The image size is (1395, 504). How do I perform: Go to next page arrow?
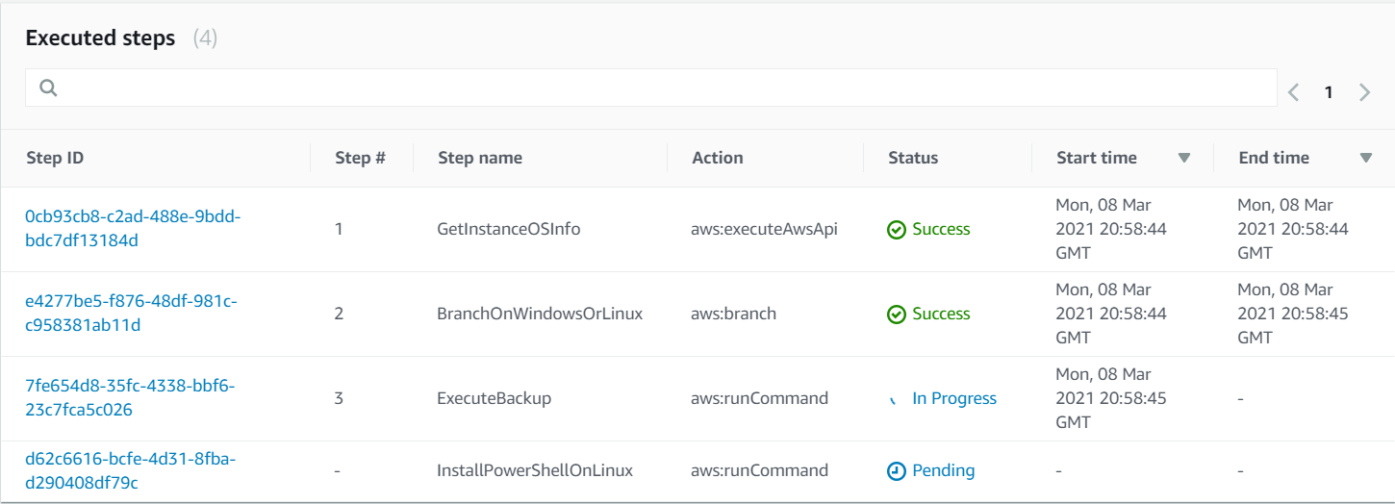point(1364,92)
